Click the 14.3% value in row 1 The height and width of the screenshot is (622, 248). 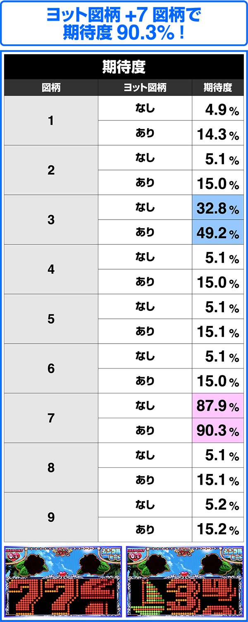click(218, 133)
